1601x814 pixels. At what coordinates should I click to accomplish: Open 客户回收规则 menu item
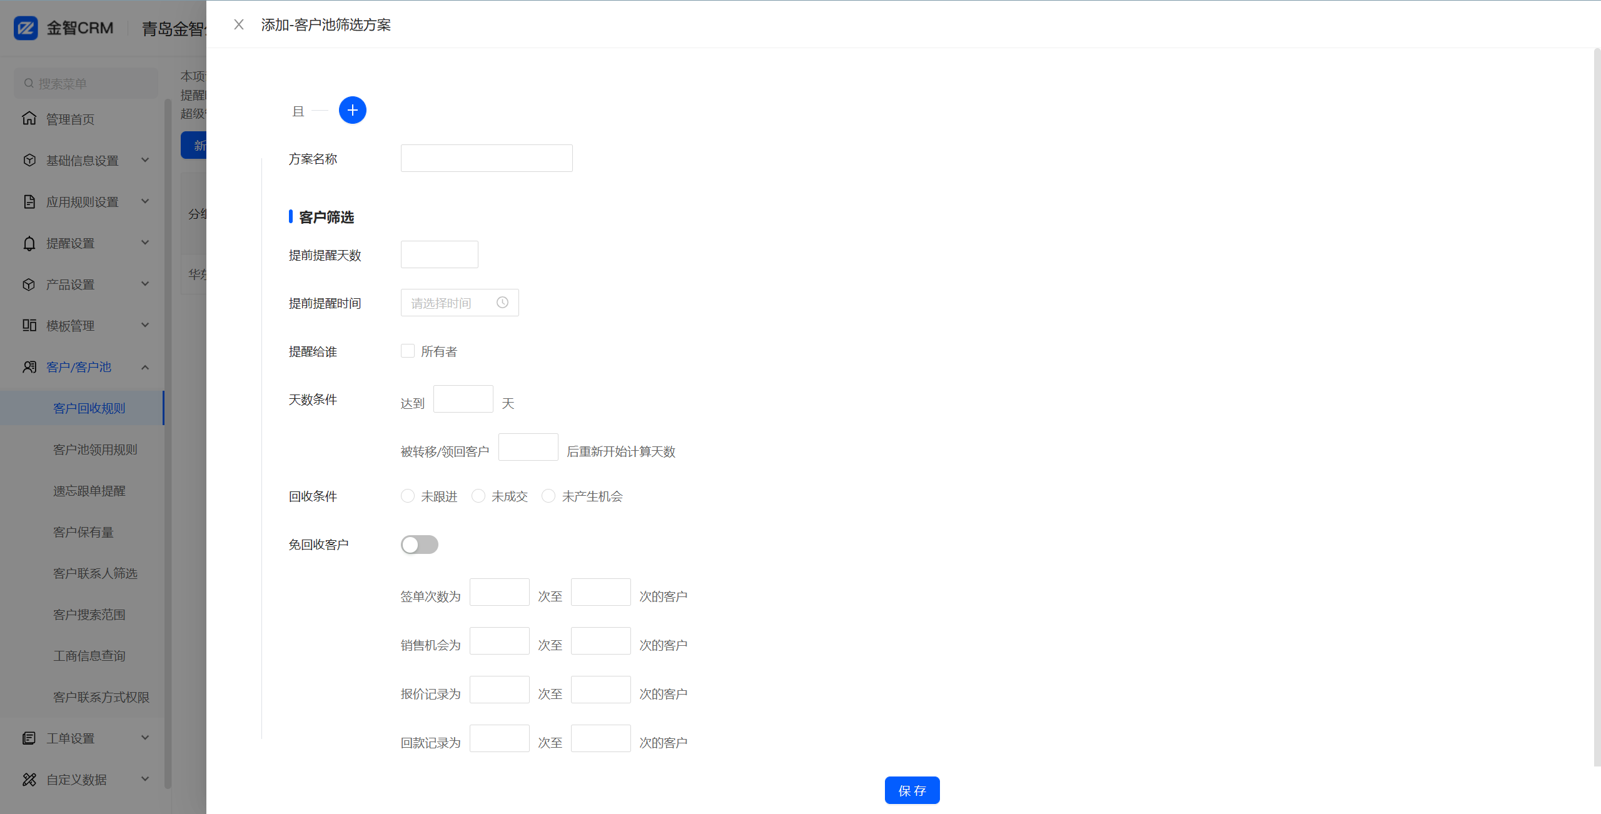pos(82,408)
